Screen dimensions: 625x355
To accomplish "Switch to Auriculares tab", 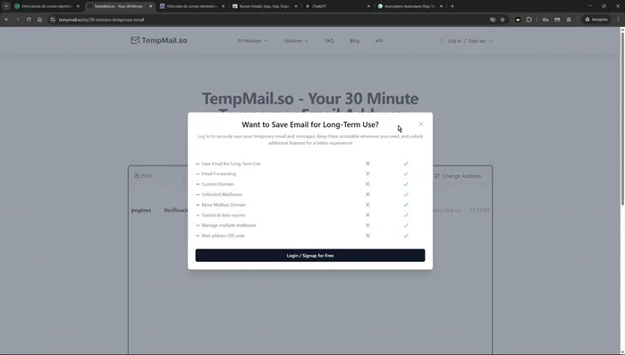I will [410, 6].
